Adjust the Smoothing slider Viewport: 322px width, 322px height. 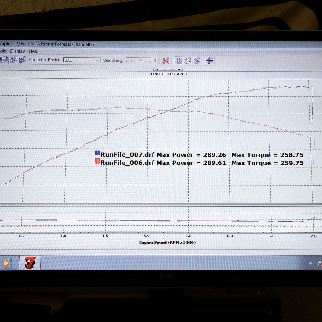[x=138, y=60]
